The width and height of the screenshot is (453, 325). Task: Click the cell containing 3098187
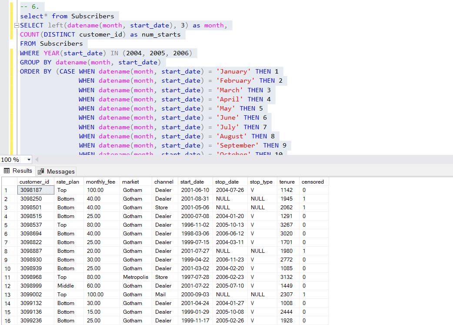coord(35,190)
